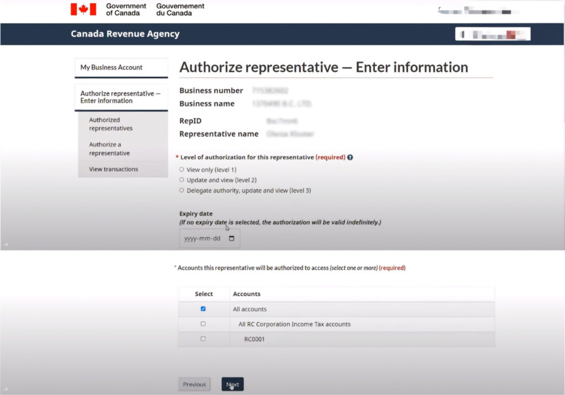Go to Authorized representatives in sidebar
Screen dimensions: 565x395
click(x=111, y=124)
